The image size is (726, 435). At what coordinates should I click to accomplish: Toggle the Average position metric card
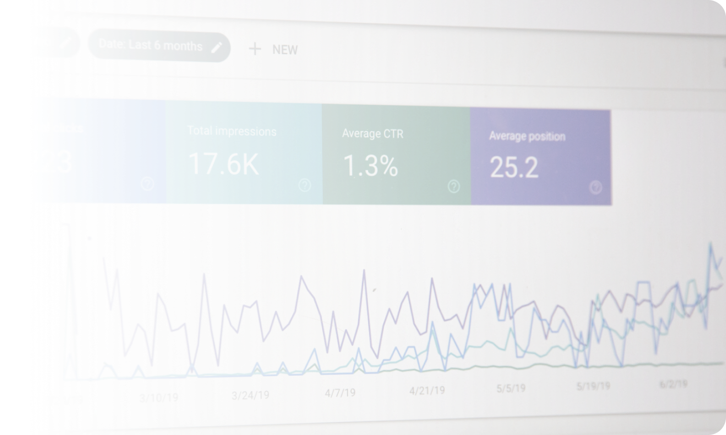pyautogui.click(x=541, y=157)
